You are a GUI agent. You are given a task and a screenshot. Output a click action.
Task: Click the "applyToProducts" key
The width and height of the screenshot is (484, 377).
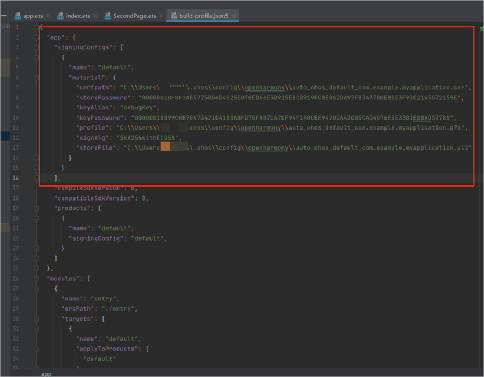point(107,349)
